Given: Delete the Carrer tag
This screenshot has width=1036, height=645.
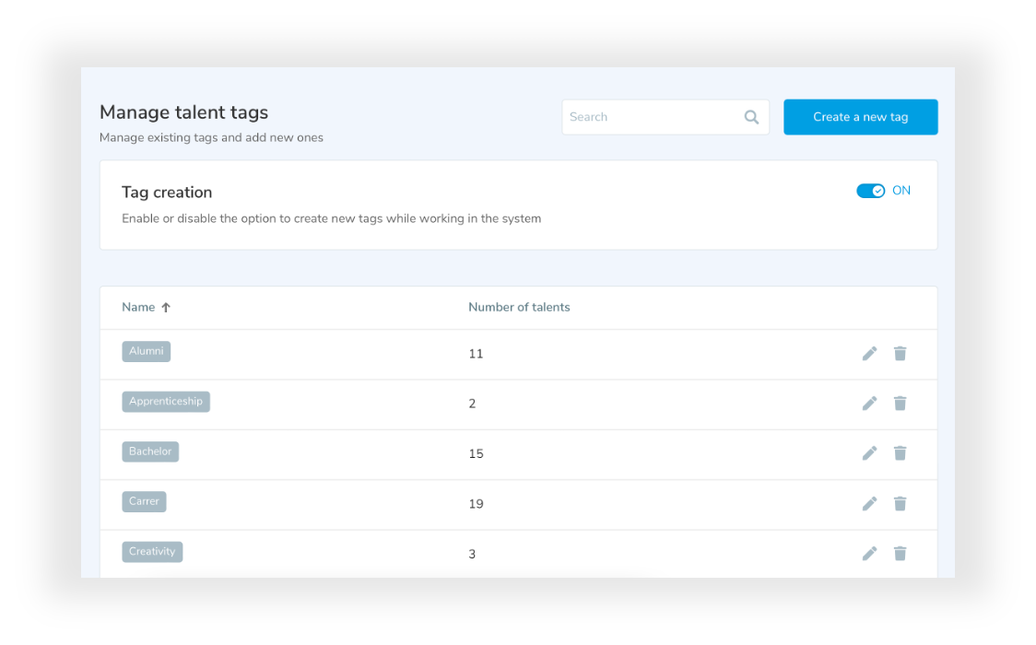Looking at the screenshot, I should pyautogui.click(x=901, y=503).
